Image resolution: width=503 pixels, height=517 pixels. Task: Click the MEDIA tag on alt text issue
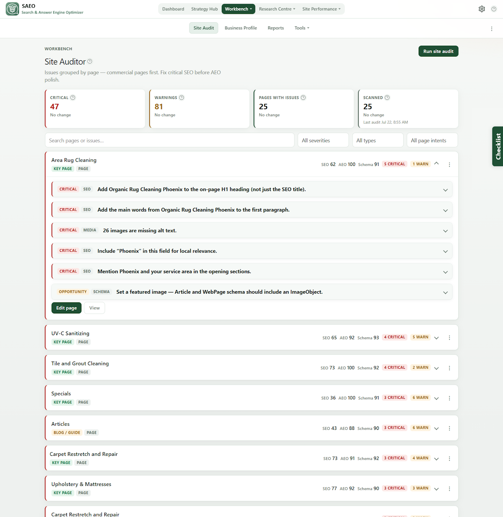(90, 230)
